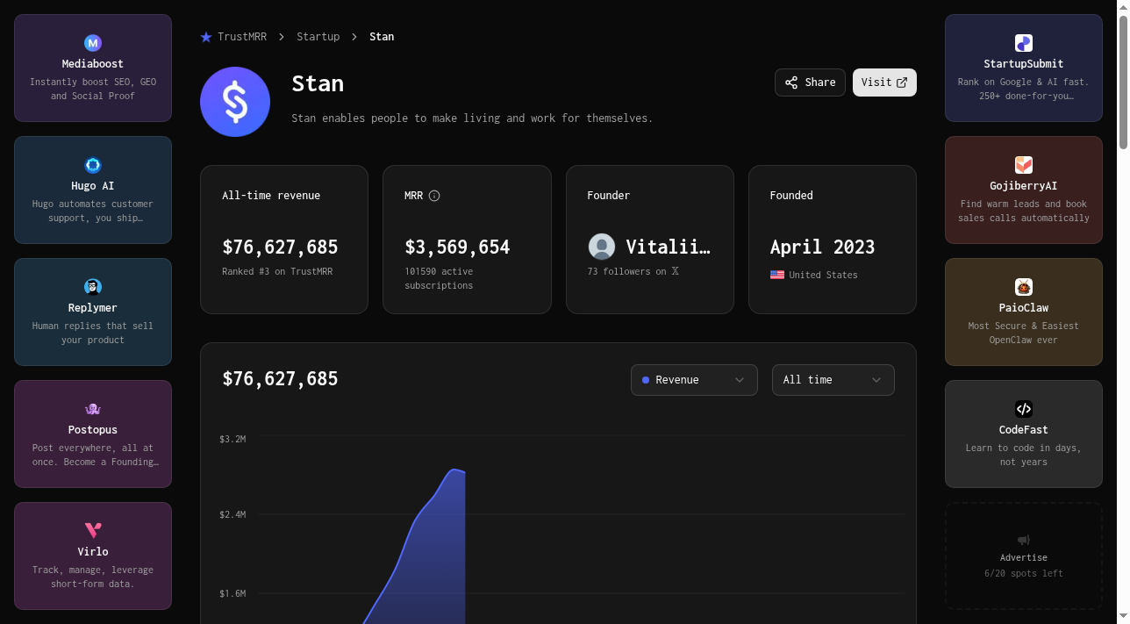Click the All-time revenue $76,627,685 card value
The image size is (1130, 624).
tap(280, 247)
